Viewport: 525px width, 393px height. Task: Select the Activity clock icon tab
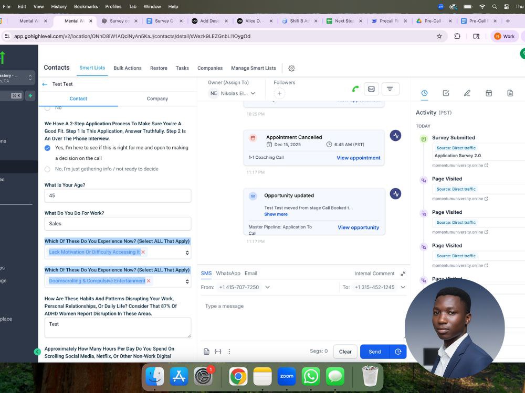(424, 93)
